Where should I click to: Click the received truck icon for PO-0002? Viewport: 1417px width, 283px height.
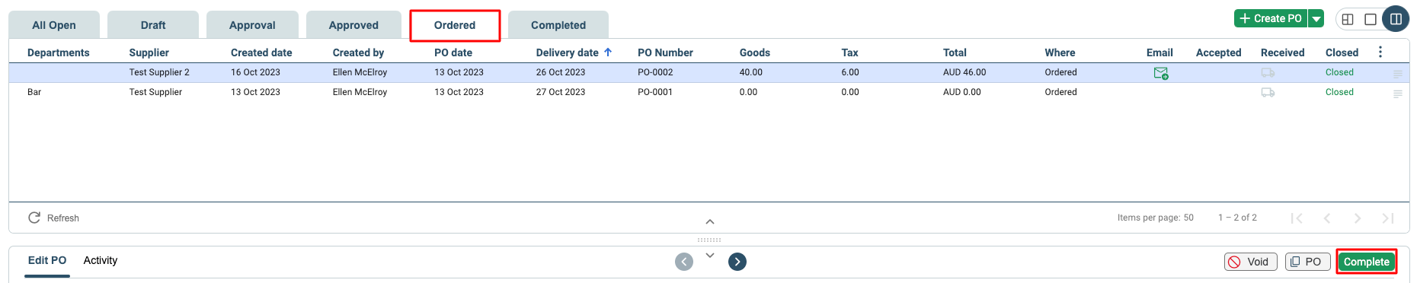pos(1268,73)
